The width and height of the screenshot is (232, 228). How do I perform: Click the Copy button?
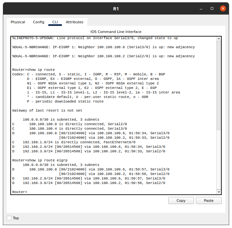[181, 201]
